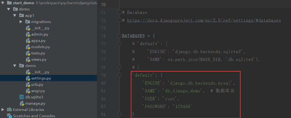Screen dimensions: 291x118
Task: Click the manage.py file icon
Action: point(22,104)
